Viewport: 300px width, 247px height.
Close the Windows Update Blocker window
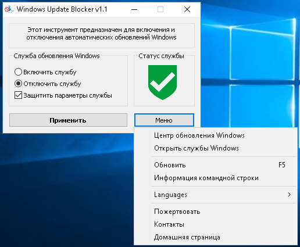(187, 9)
